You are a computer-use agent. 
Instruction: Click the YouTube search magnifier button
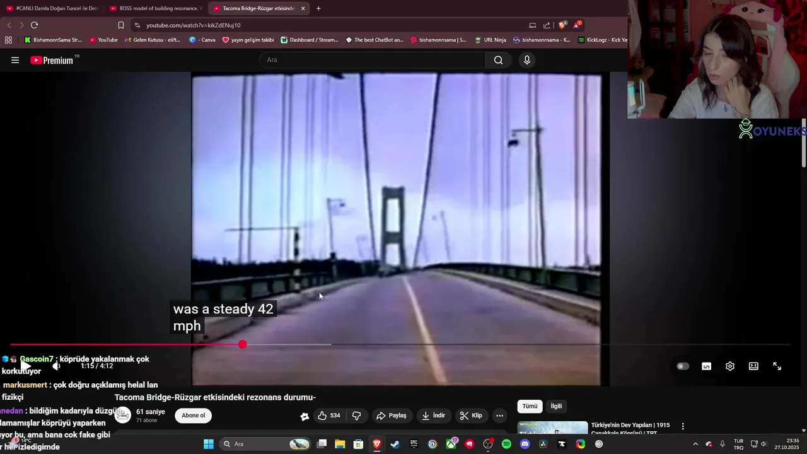pyautogui.click(x=498, y=60)
